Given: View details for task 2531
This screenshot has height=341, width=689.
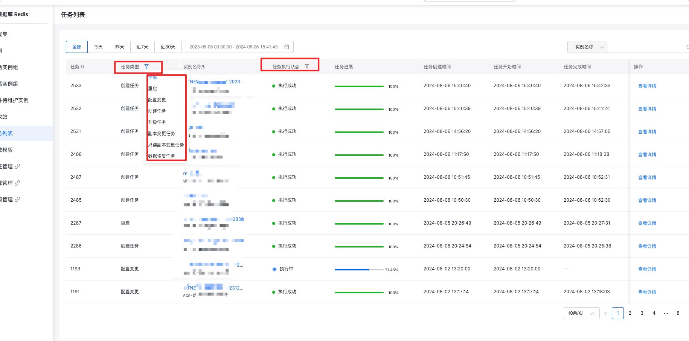Looking at the screenshot, I should (x=647, y=132).
